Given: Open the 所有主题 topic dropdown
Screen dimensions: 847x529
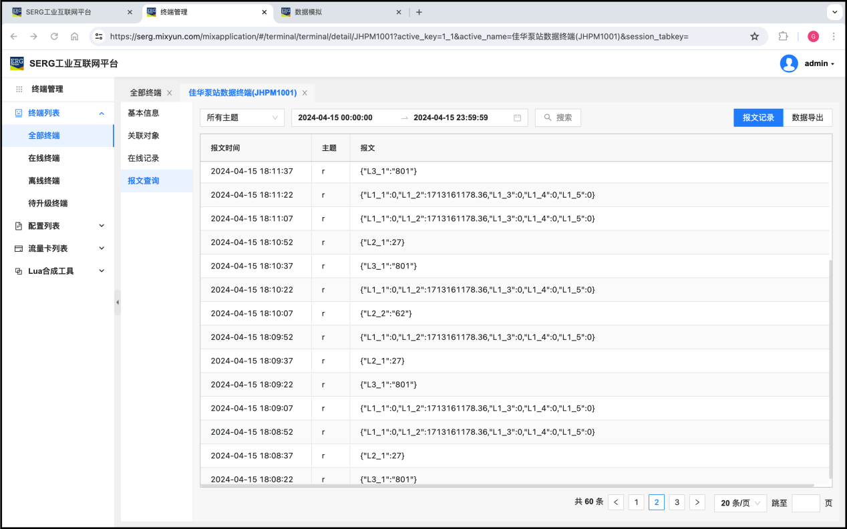Looking at the screenshot, I should pos(242,118).
